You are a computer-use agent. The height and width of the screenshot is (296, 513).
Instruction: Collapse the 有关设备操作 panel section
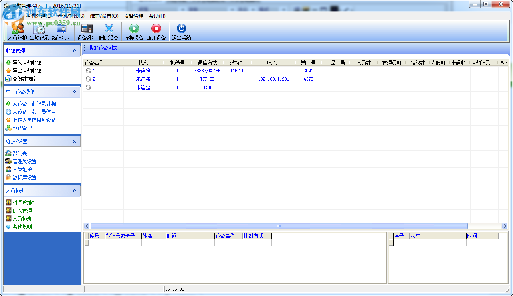(73, 92)
